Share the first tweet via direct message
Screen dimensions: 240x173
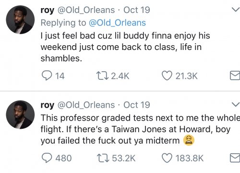pyautogui.click(x=235, y=75)
